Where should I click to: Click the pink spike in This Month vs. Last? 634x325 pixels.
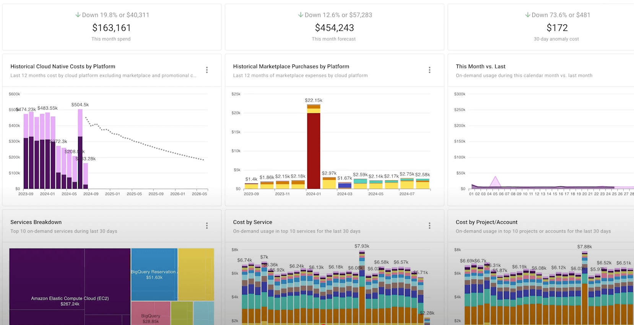pos(495,182)
